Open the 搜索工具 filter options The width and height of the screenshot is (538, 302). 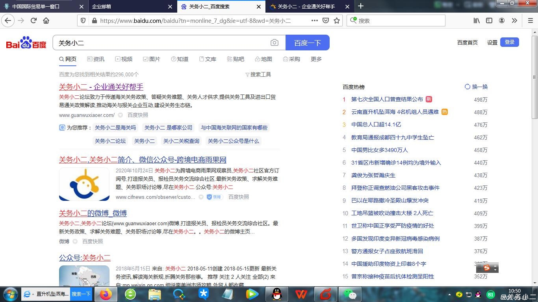pyautogui.click(x=258, y=74)
